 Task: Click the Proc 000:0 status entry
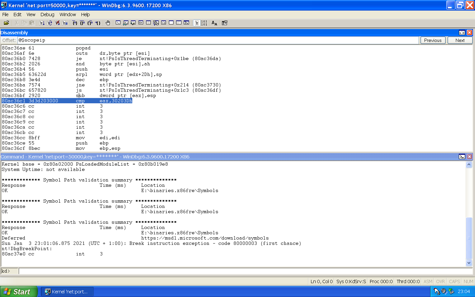(x=381, y=281)
